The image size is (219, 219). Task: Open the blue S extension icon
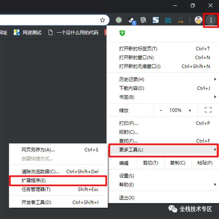156,20
